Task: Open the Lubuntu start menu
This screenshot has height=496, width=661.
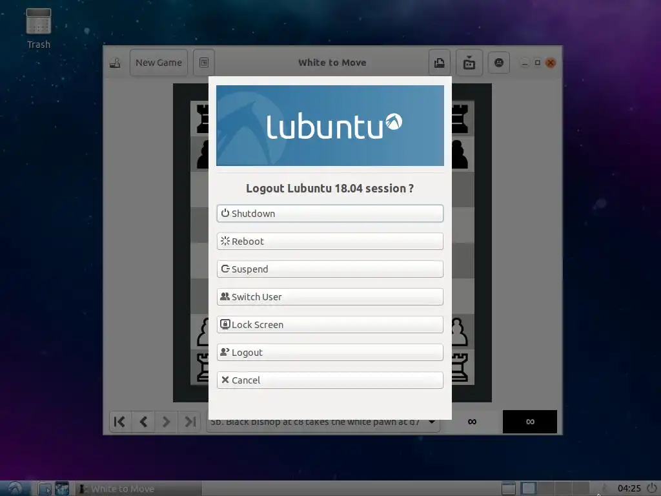Action: (15, 488)
